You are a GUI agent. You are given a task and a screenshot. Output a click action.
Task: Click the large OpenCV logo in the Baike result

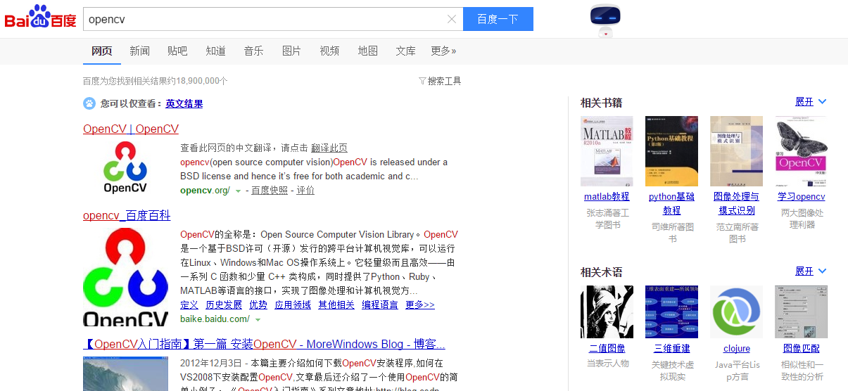[125, 276]
